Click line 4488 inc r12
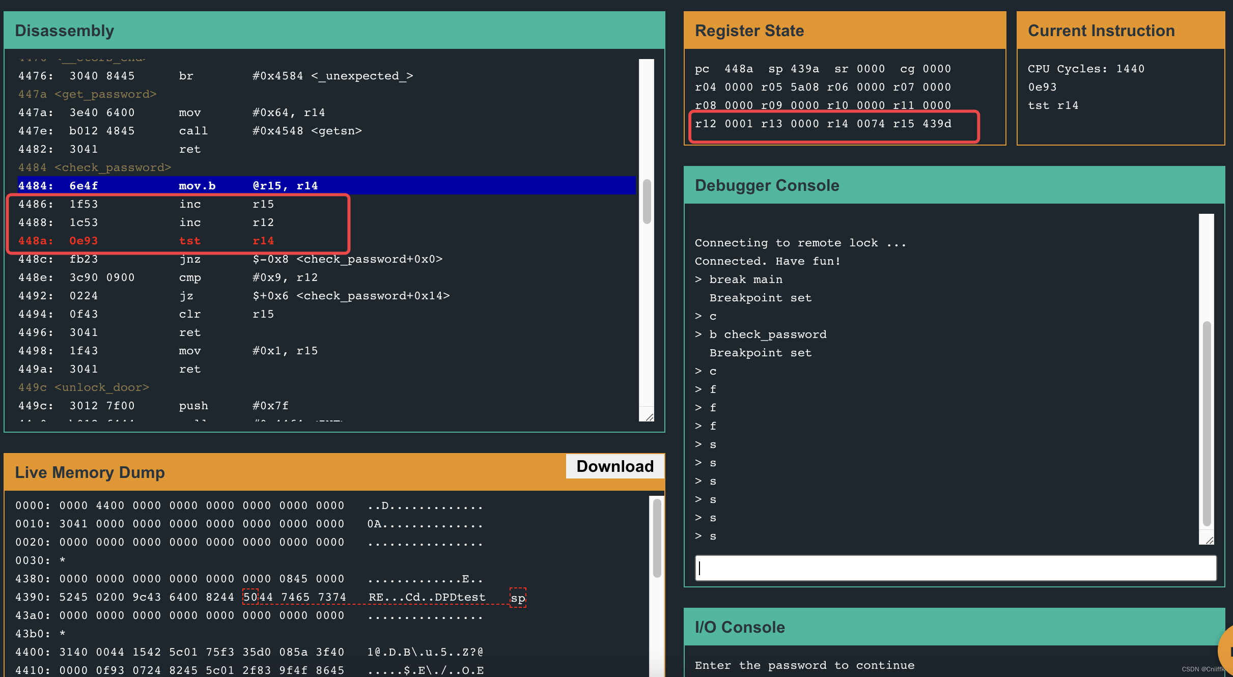This screenshot has height=677, width=1233. coord(327,222)
